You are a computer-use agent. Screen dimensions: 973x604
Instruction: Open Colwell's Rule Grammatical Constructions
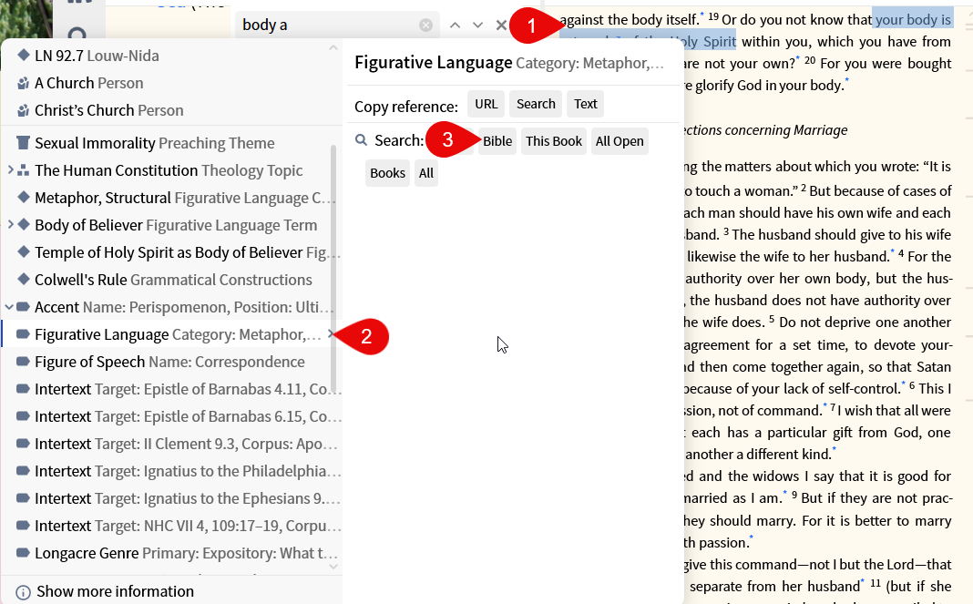(x=171, y=280)
